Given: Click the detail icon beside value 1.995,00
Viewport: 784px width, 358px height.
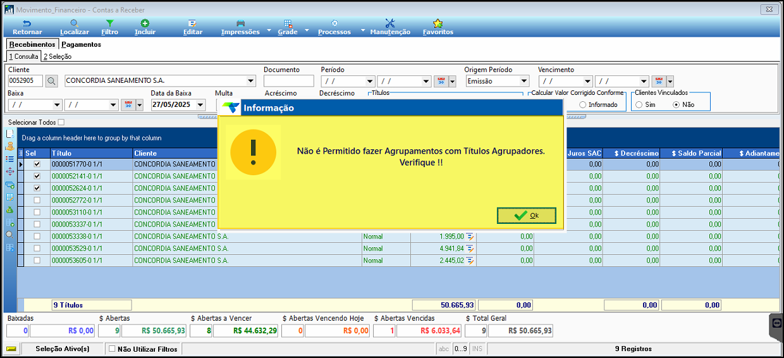Looking at the screenshot, I should tap(470, 237).
